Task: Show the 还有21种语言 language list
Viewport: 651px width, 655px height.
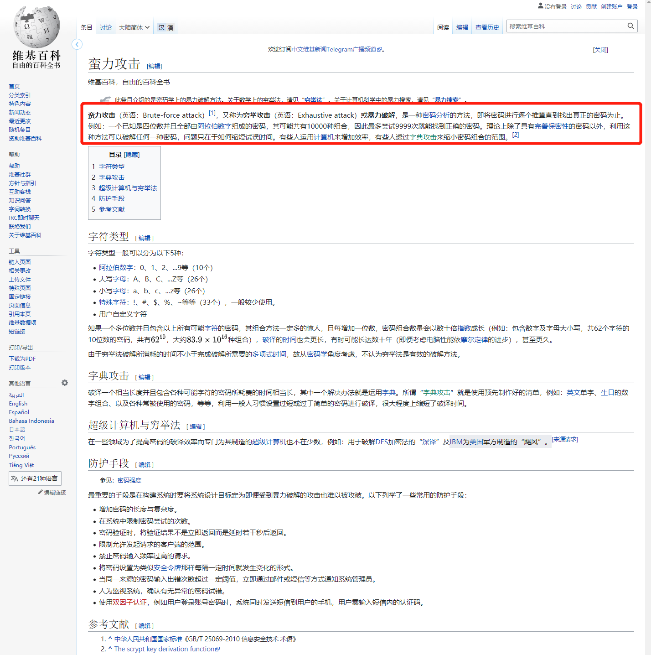Action: pos(35,478)
